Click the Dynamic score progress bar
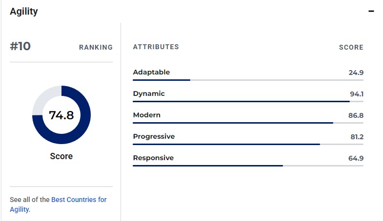The image size is (383, 221). pos(248,101)
